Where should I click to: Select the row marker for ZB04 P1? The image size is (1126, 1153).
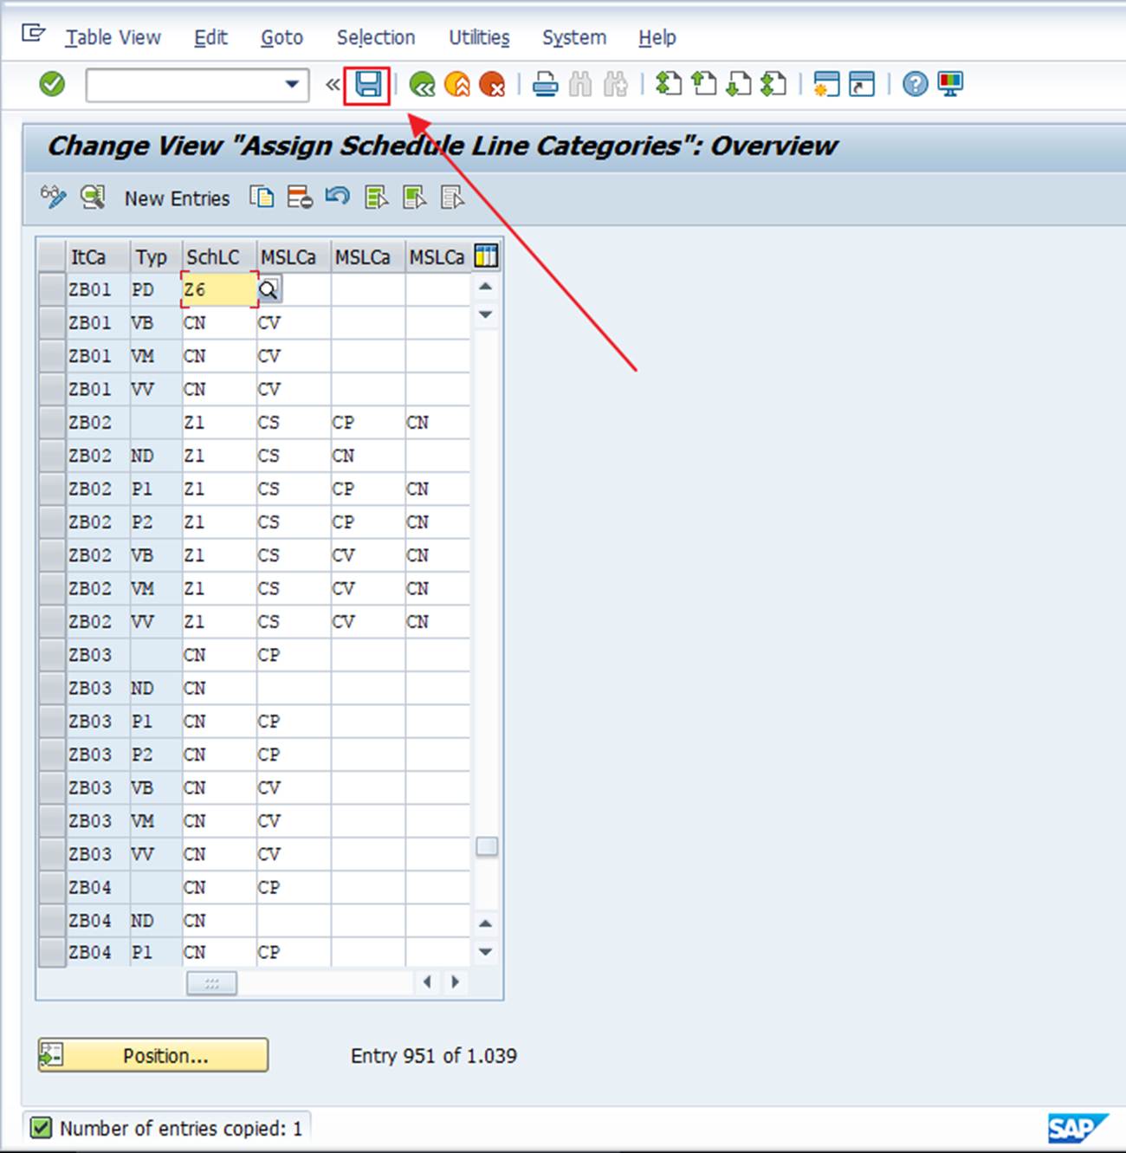pos(52,952)
